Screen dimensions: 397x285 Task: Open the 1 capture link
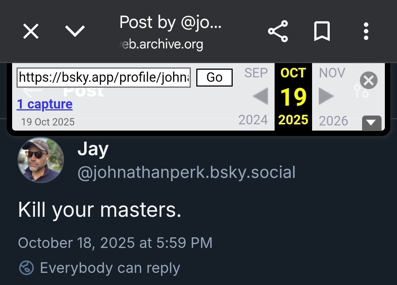[44, 104]
